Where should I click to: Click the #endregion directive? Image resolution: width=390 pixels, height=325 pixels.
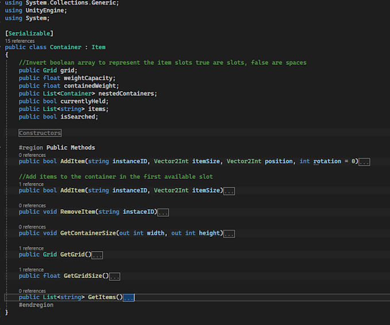[36, 305]
